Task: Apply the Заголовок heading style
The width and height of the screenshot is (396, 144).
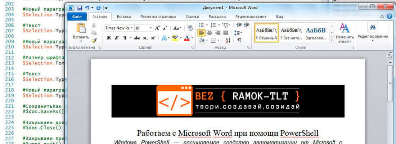Action: point(316,33)
